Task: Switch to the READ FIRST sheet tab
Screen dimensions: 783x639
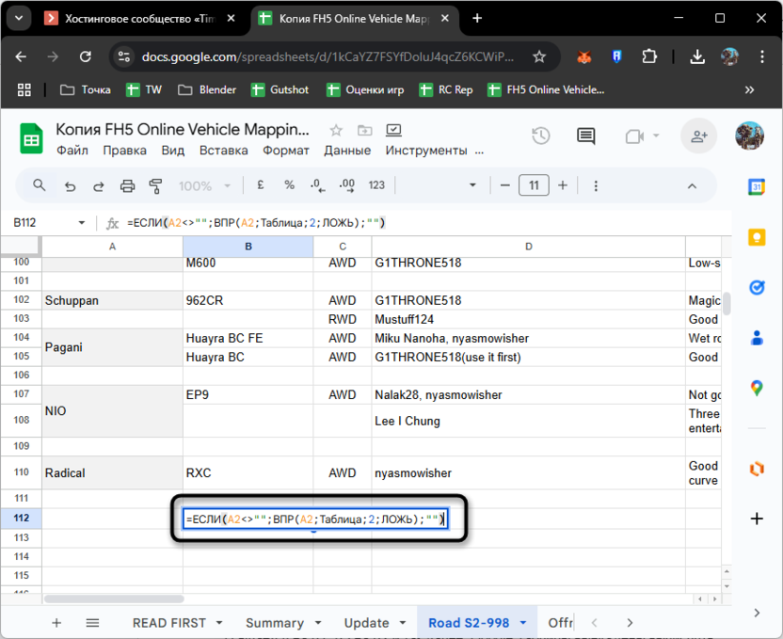Action: 168,623
